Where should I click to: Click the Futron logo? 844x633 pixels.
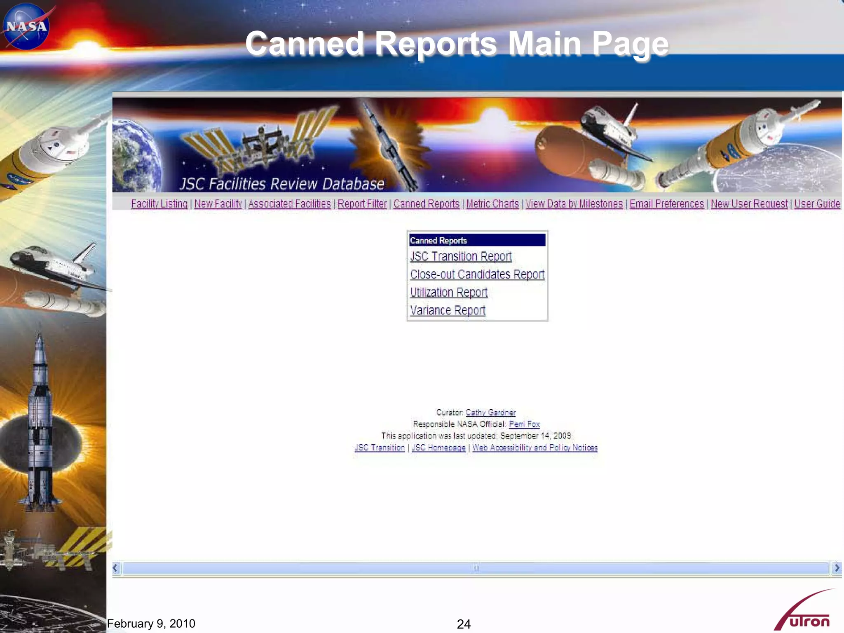coord(804,611)
